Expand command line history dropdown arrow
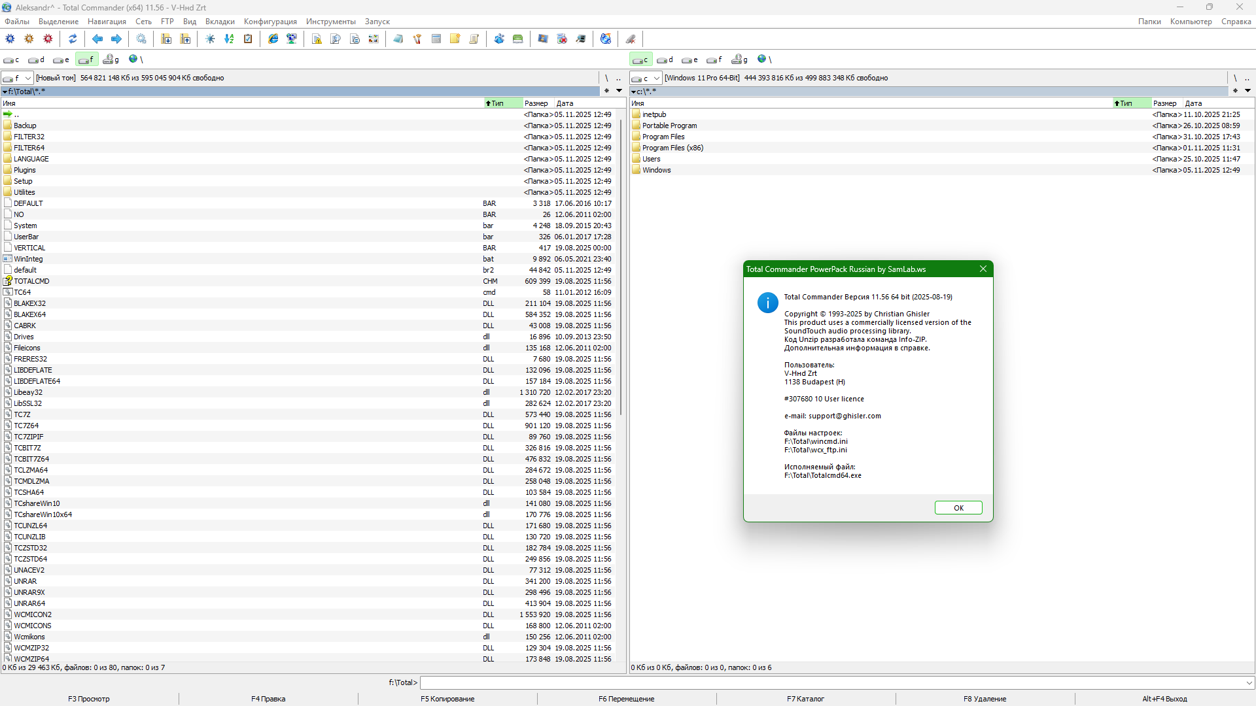Image resolution: width=1256 pixels, height=706 pixels. (1249, 682)
